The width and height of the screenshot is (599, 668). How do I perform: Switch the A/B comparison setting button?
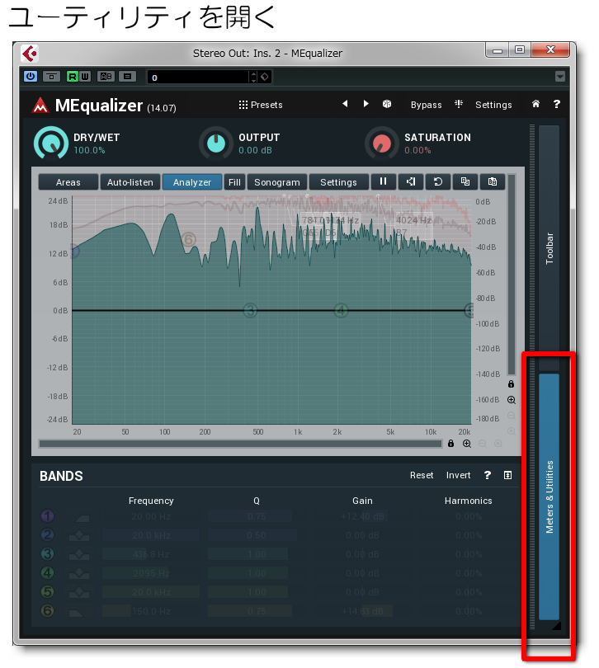coord(106,76)
